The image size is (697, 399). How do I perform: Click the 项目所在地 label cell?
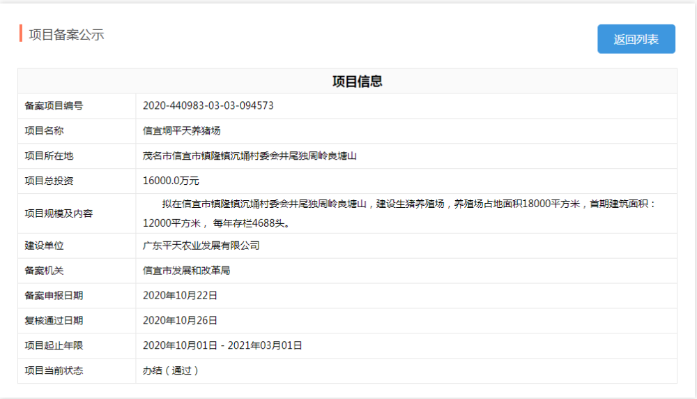(x=77, y=156)
